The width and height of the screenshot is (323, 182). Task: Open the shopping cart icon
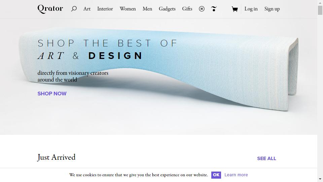point(235,9)
